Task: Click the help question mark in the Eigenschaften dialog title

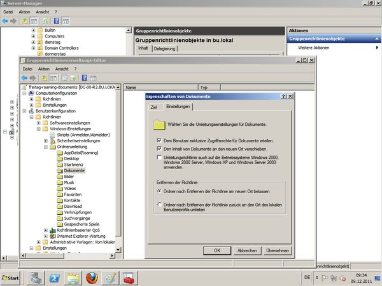Action: coord(283,97)
